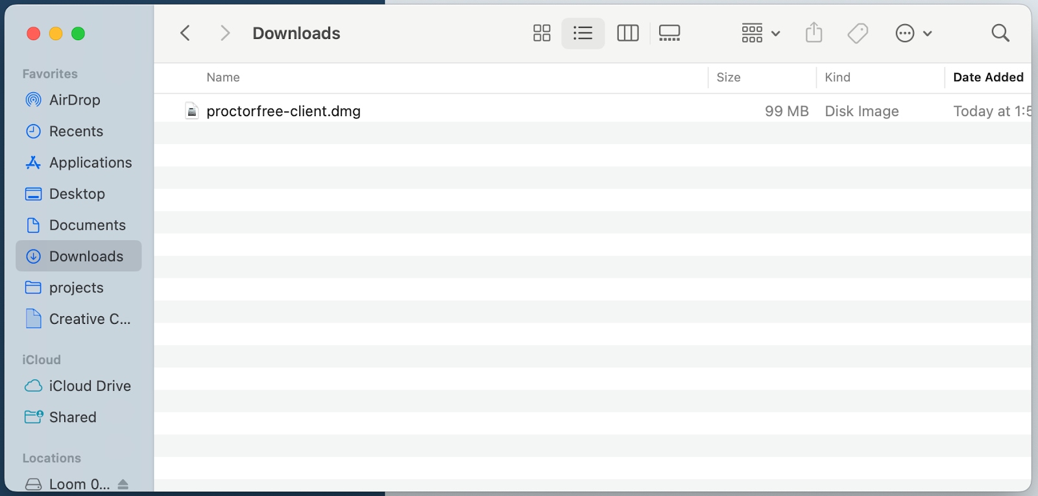
Task: Select the proctorfree-client.dmg file
Action: 283,111
